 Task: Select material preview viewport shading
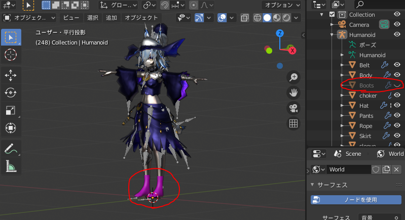(x=277, y=18)
